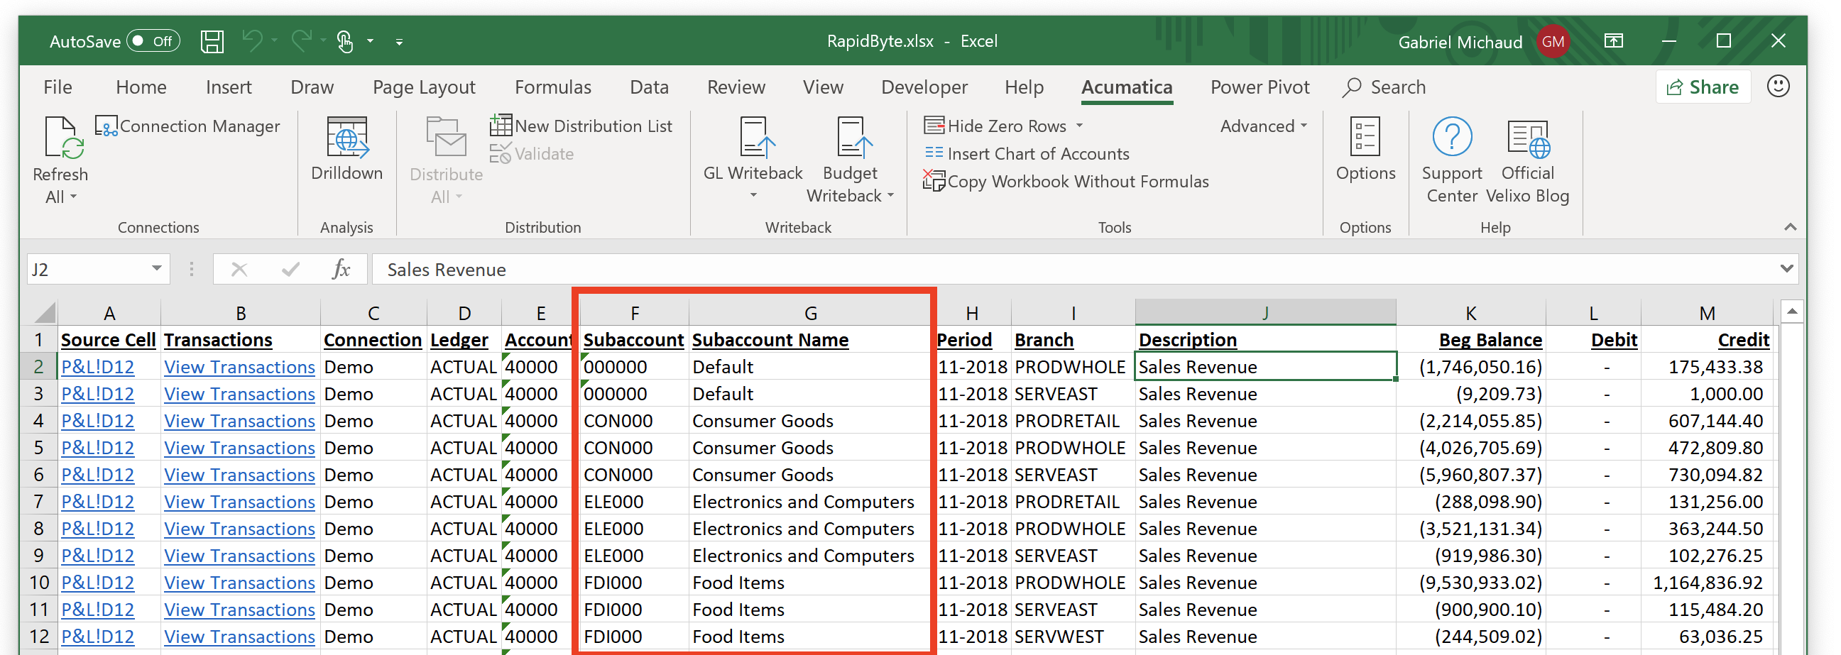Image resolution: width=1841 pixels, height=655 pixels.
Task: Open Connection Manager
Action: tap(187, 126)
